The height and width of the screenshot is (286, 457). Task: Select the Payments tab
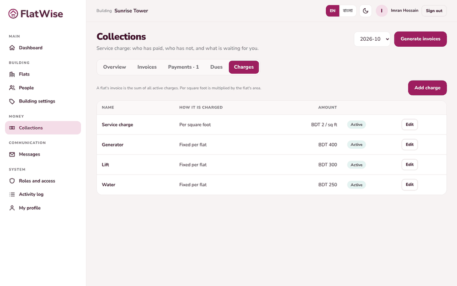[x=183, y=67]
